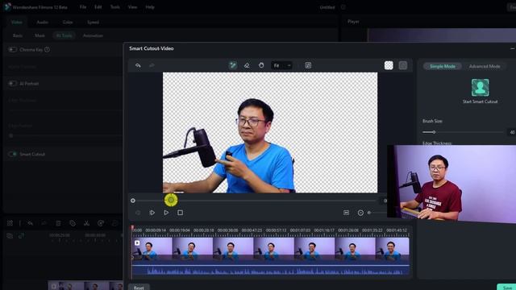Redo the cutout stroke
The image size is (516, 290).
[152, 65]
